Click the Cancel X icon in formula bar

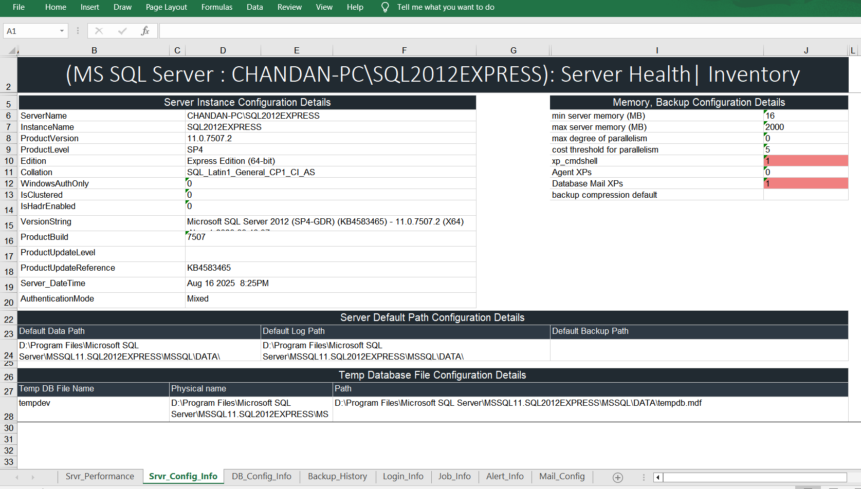click(x=99, y=31)
